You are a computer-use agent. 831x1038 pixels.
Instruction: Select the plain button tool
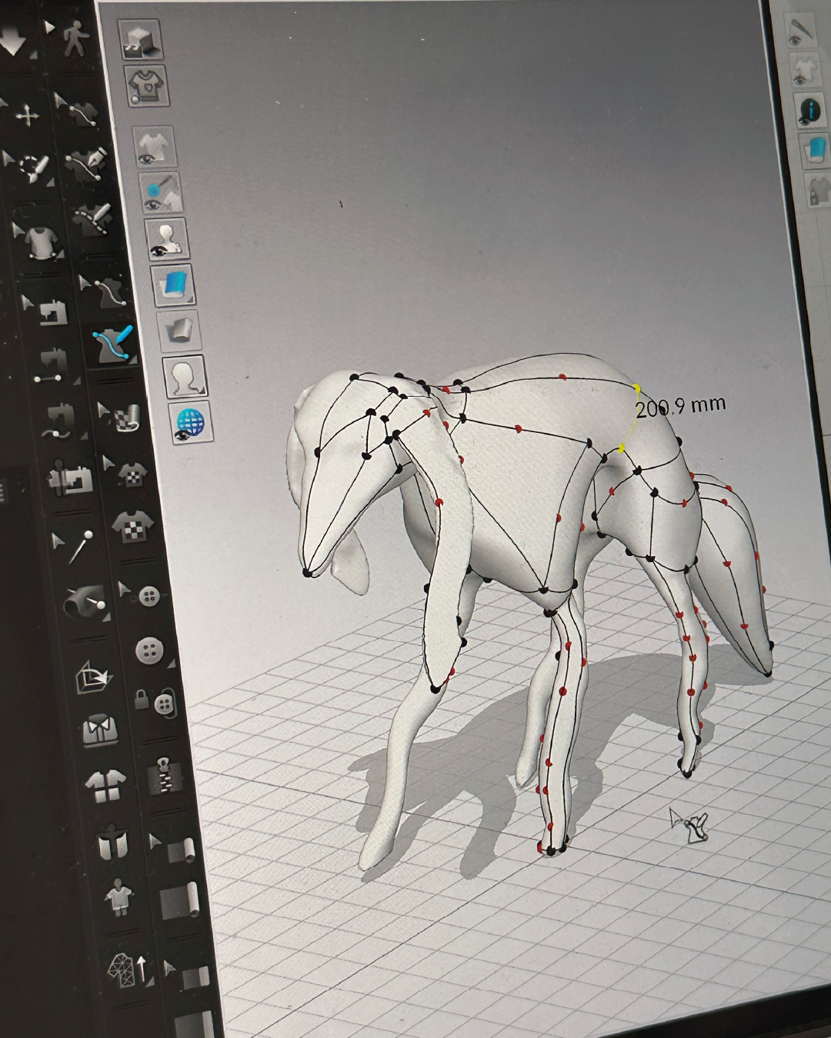(x=149, y=651)
